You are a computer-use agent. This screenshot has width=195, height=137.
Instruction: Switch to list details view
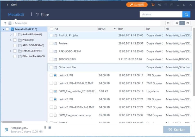182,23
